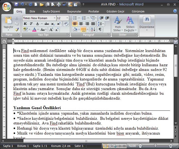This screenshot has height=149, width=179.
Task: Decrease paragraph indent
Action: point(101,18)
